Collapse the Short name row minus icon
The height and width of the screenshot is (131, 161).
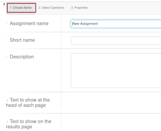pos(7,40)
